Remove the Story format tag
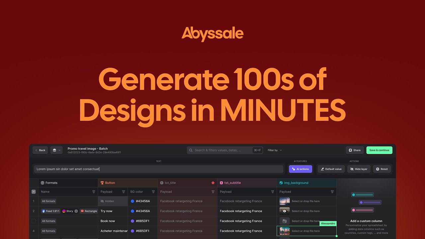Image resolution: width=425 pixels, height=239 pixels. (x=76, y=211)
